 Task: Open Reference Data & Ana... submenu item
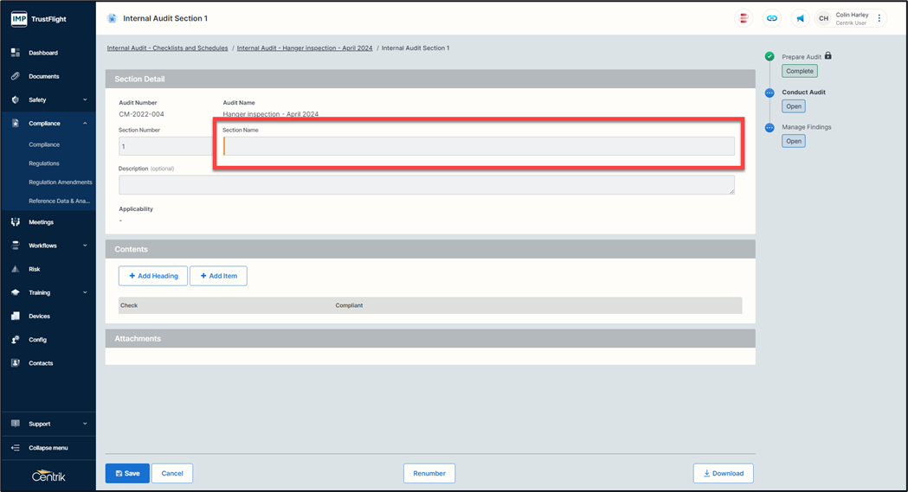pos(59,201)
